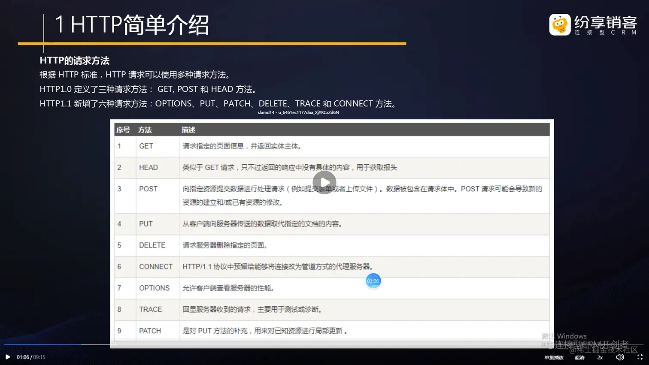Click the description "请求服务器删除指定的页面。"
This screenshot has height=365, width=649.
pos(226,245)
